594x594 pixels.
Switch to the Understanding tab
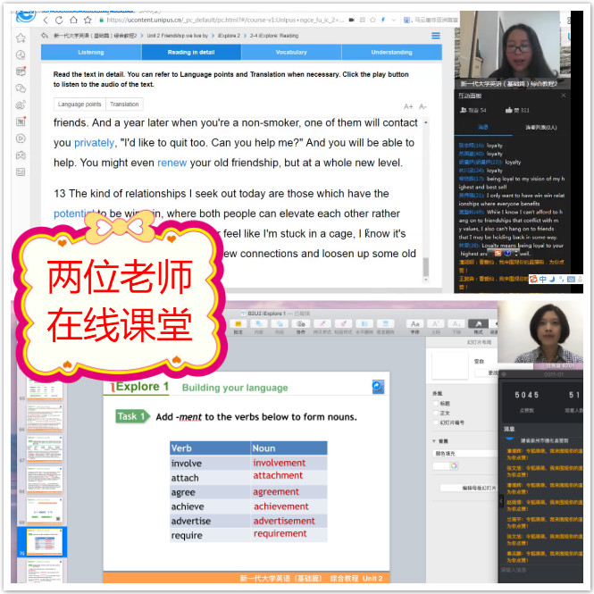(x=391, y=53)
